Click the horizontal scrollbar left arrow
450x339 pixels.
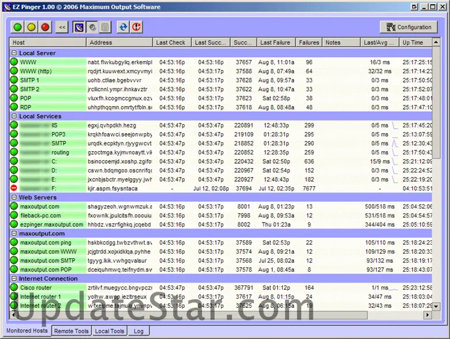pos(13,315)
